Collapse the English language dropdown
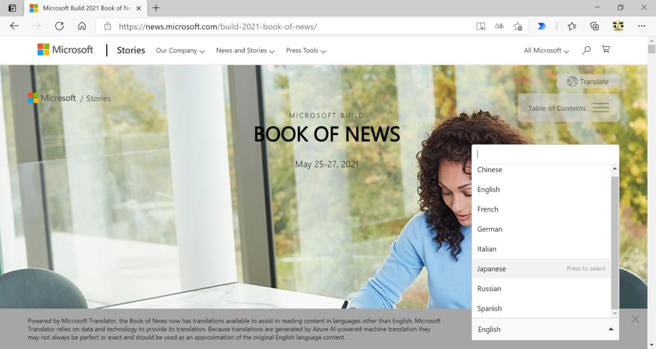The image size is (656, 349). [545, 329]
